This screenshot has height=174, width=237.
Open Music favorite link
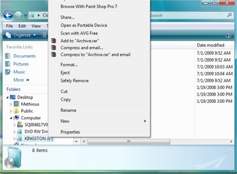[19, 72]
